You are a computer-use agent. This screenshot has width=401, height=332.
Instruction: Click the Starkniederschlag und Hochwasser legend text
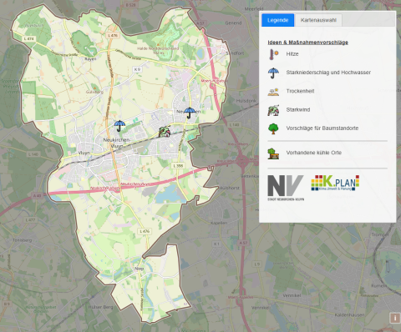(328, 73)
